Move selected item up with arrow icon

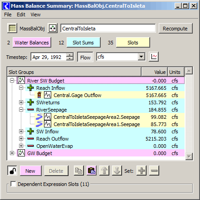point(104,171)
